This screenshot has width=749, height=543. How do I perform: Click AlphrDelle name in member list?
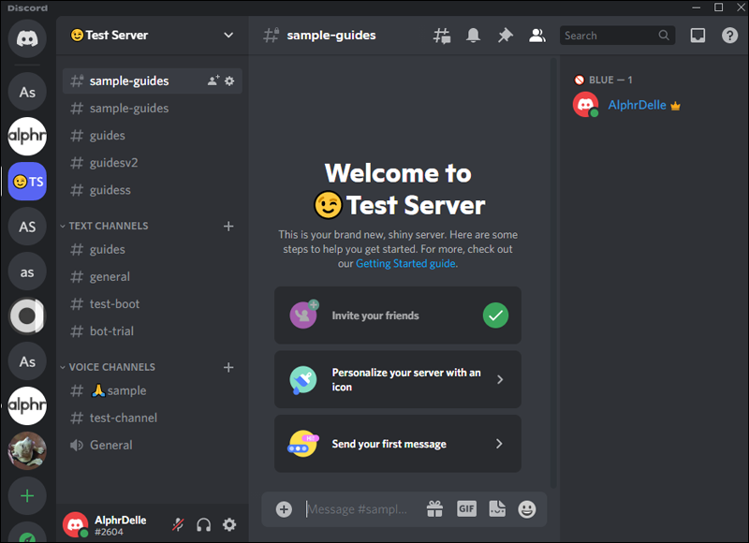tap(637, 105)
